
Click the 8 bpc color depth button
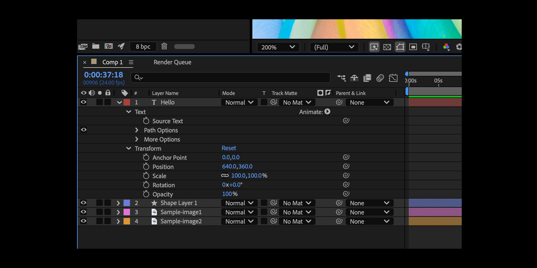point(143,46)
